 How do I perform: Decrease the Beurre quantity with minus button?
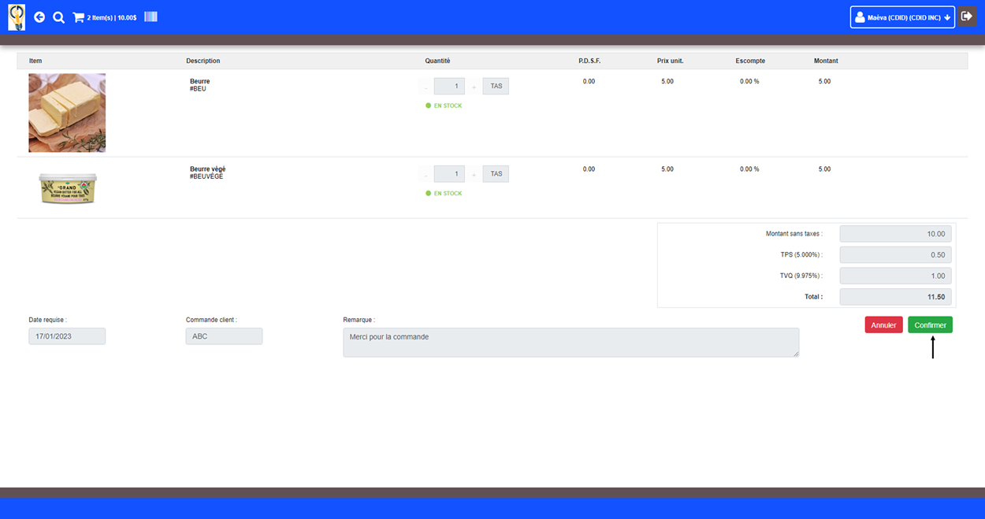(426, 87)
